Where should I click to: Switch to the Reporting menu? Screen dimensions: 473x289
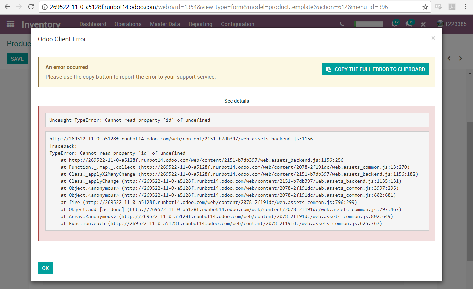(x=200, y=24)
